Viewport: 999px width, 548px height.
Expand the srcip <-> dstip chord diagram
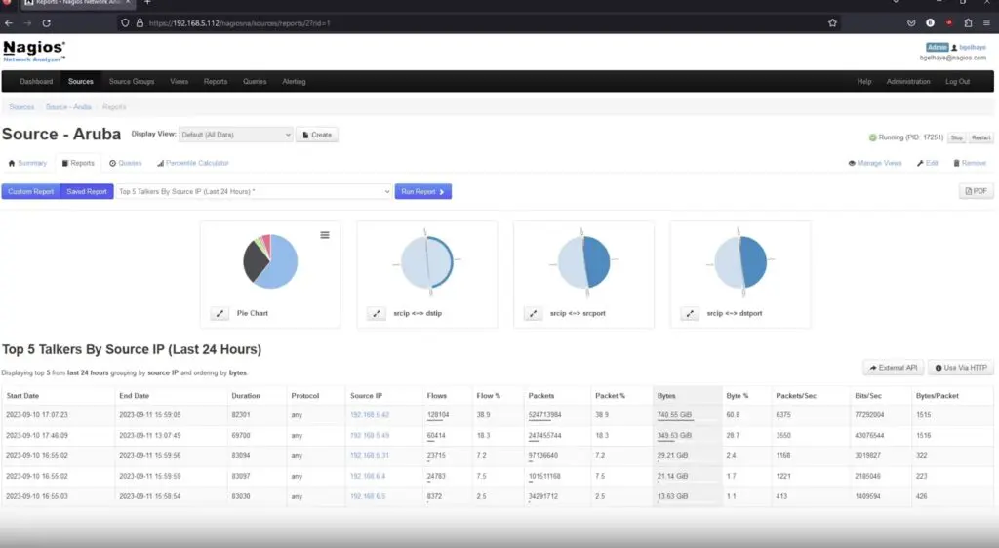376,313
